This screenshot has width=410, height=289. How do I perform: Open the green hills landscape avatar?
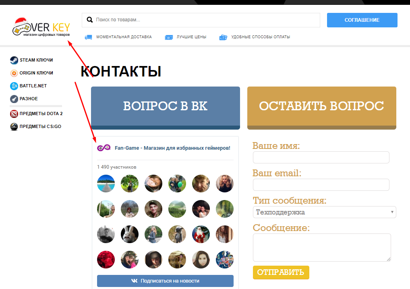(177, 209)
